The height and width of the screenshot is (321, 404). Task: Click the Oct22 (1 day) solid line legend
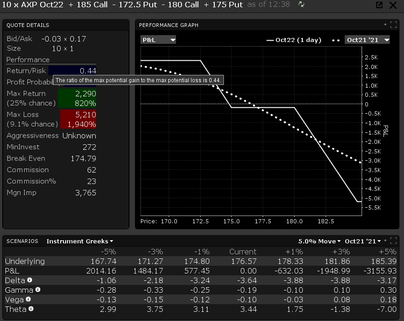pos(294,40)
